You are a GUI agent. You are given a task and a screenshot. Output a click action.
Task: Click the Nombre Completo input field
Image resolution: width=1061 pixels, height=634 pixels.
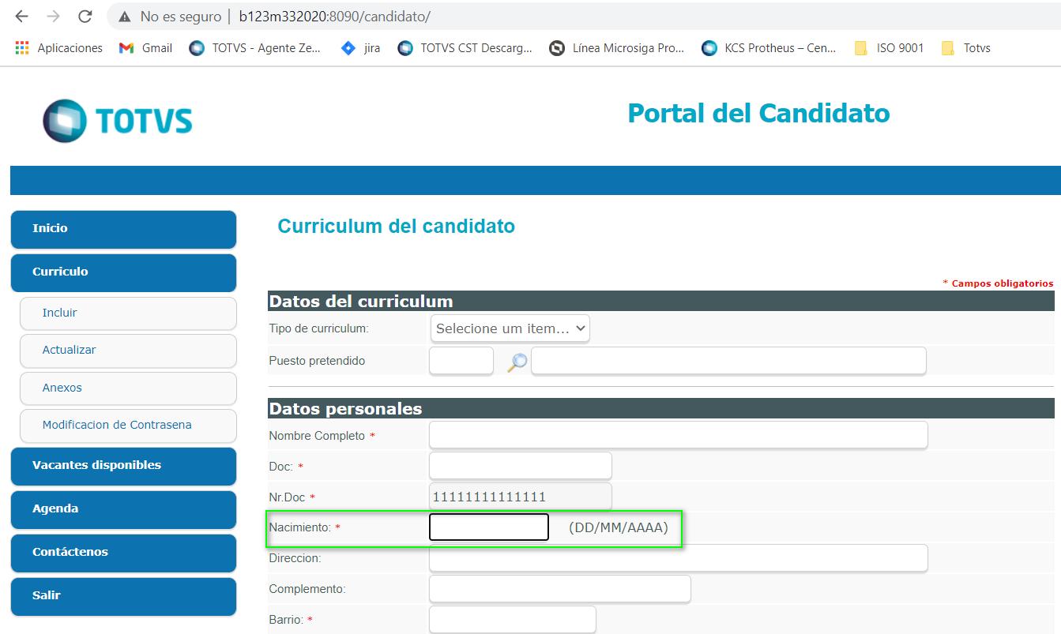tap(678, 435)
